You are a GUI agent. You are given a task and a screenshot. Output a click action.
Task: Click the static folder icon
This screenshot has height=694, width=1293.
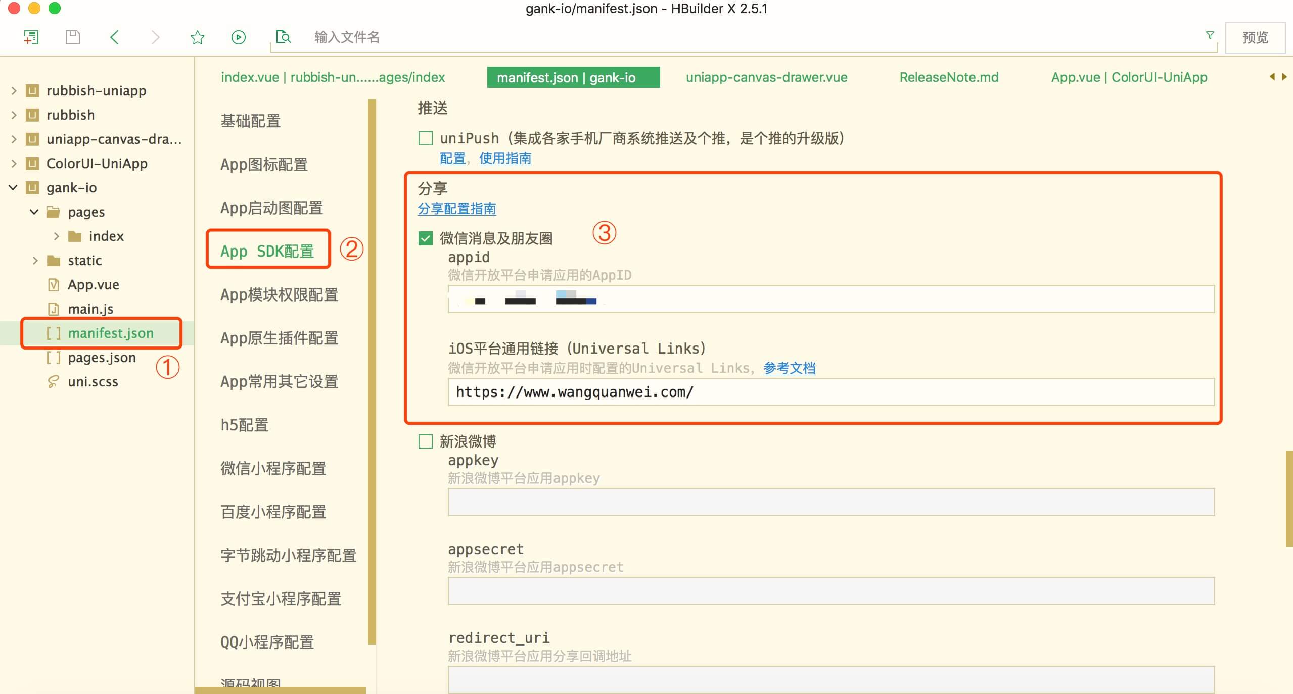pos(53,260)
